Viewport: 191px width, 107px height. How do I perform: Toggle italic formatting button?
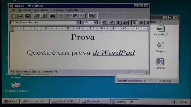point(111,23)
